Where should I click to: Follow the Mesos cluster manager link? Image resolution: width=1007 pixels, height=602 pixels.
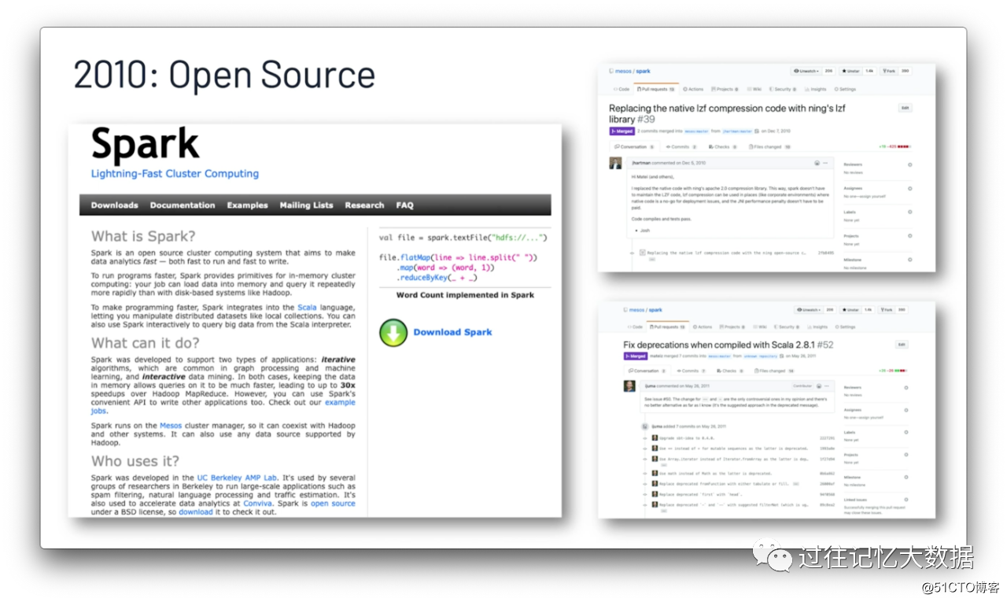(x=171, y=426)
